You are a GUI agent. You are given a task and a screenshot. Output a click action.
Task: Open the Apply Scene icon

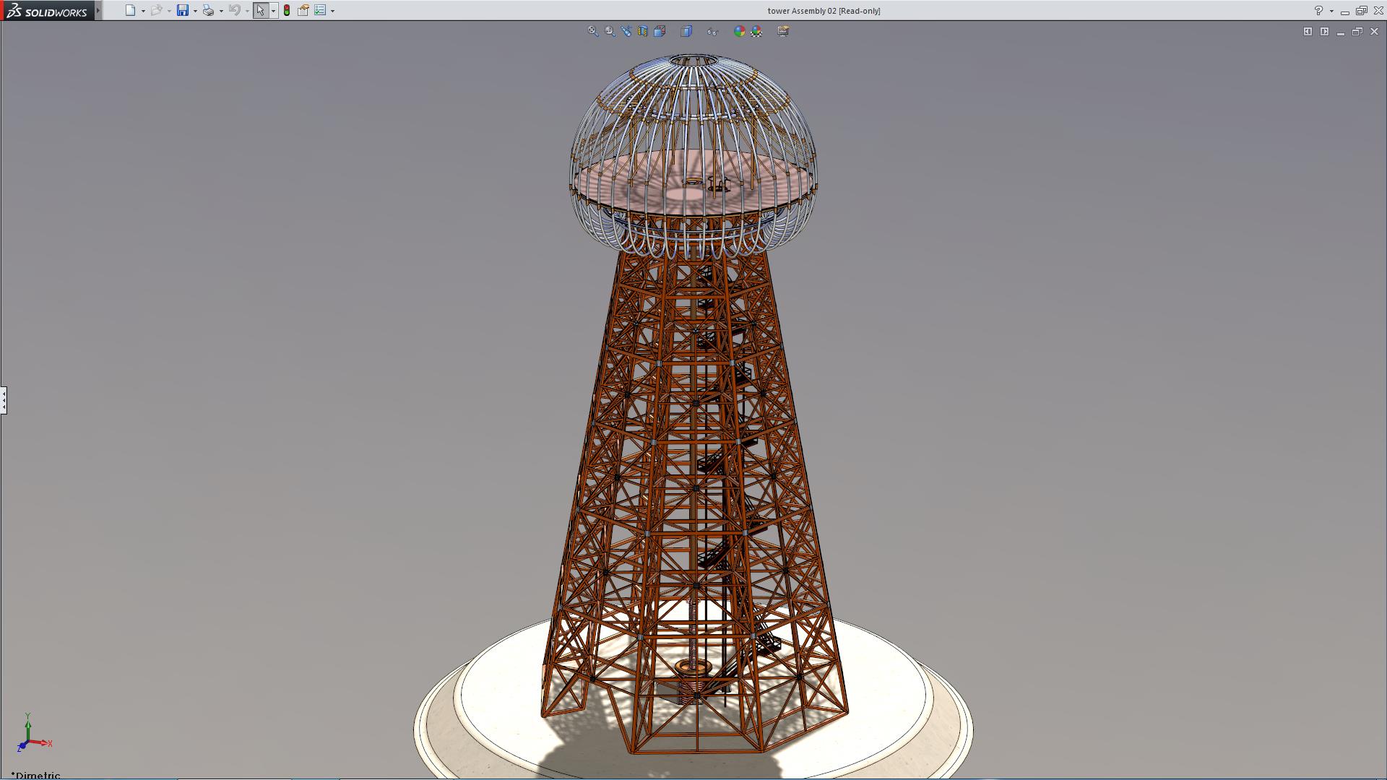pos(756,31)
